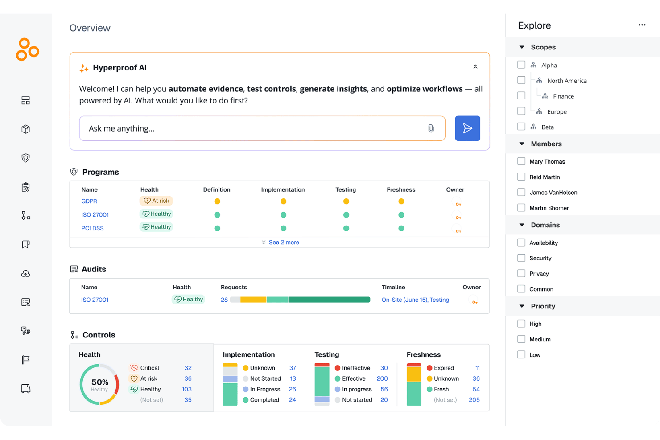Click the audit requests count 28
This screenshot has width=660, height=440.
pyautogui.click(x=224, y=300)
